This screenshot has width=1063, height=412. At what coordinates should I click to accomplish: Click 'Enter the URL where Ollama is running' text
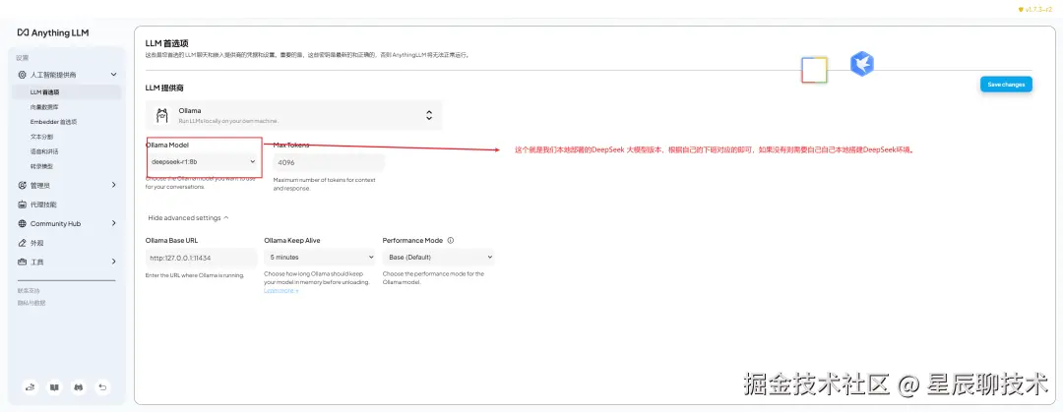tap(195, 275)
